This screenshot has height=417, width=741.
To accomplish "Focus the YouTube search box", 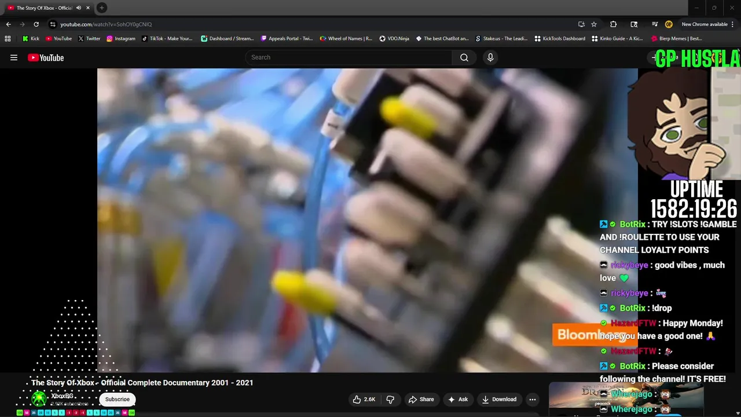I will click(349, 57).
